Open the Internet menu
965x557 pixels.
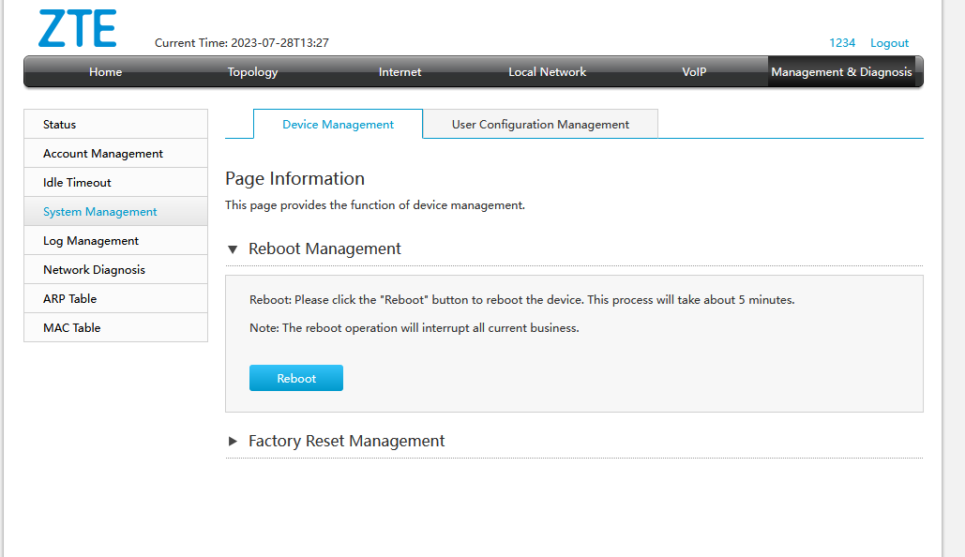(400, 72)
